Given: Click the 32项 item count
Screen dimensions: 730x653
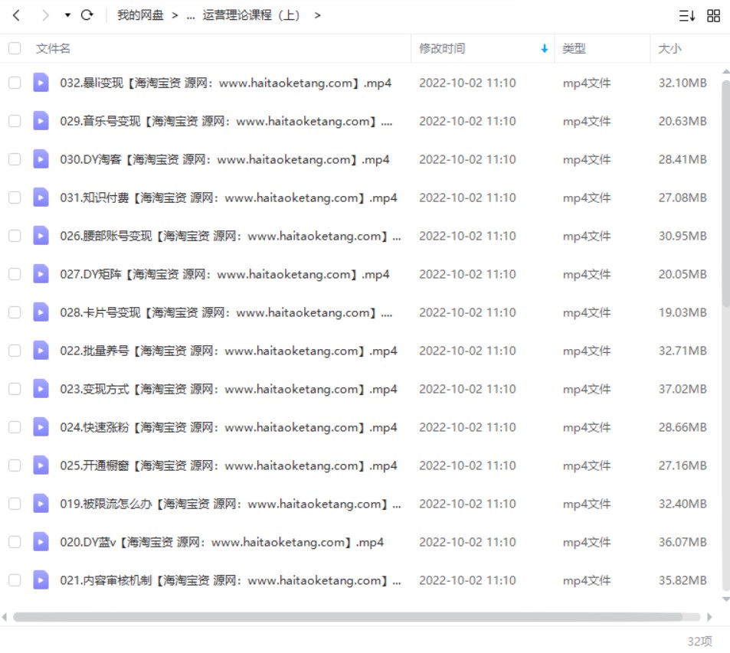Looking at the screenshot, I should pyautogui.click(x=699, y=642).
